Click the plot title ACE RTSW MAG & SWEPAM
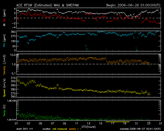 click(47, 5)
